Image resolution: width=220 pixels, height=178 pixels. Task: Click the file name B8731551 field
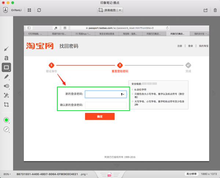click(x=47, y=174)
